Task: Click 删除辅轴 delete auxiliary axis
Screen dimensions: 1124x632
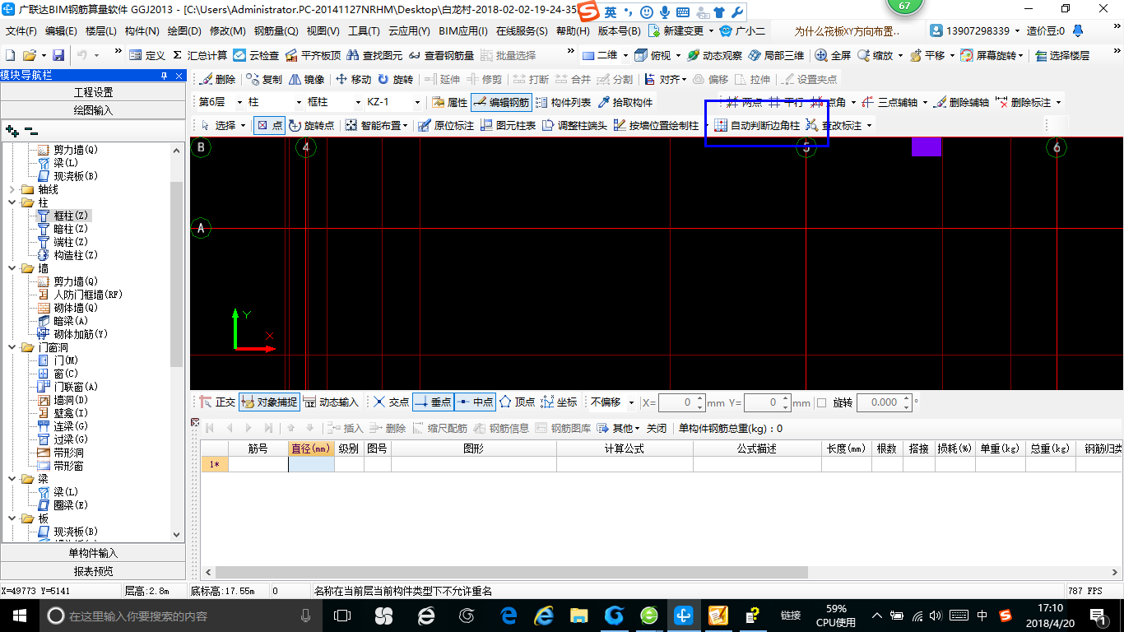Action: (x=961, y=103)
